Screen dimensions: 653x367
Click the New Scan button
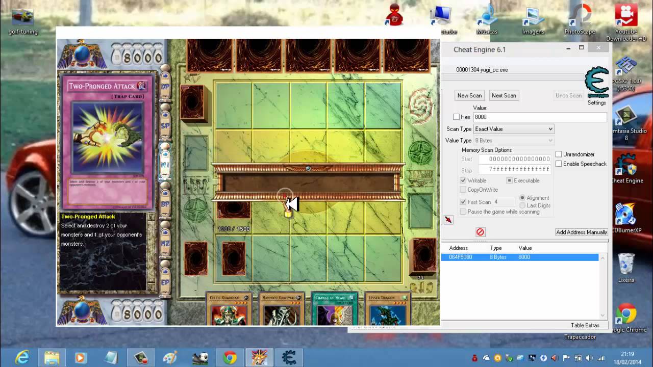[x=469, y=95]
